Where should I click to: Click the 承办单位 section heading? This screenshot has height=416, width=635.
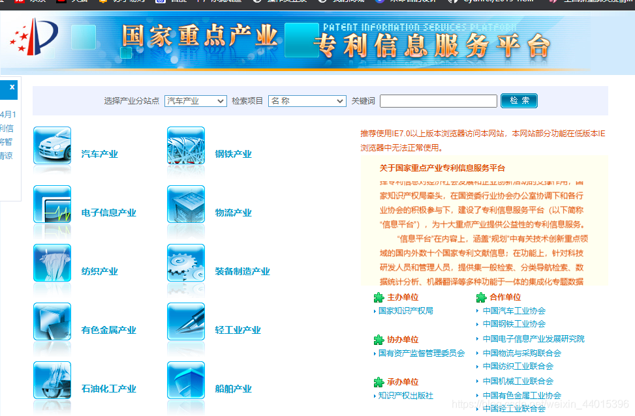click(x=403, y=382)
